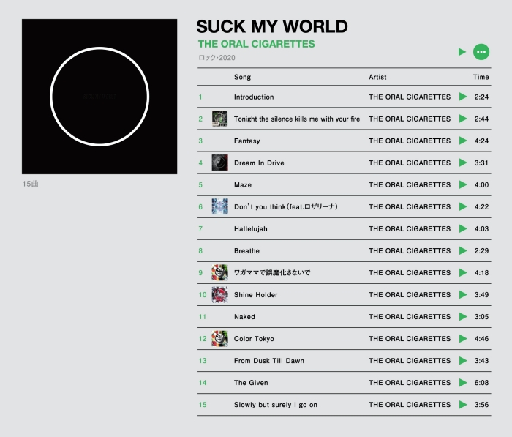The height and width of the screenshot is (437, 512).
Task: Click artist name in Breathe row
Action: tap(410, 251)
